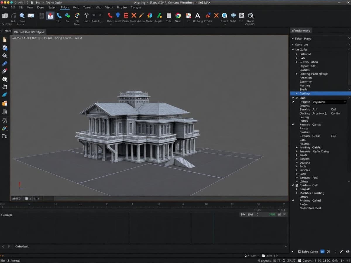Switch to the Viemolctal Wiretpolt tab

coord(29,32)
